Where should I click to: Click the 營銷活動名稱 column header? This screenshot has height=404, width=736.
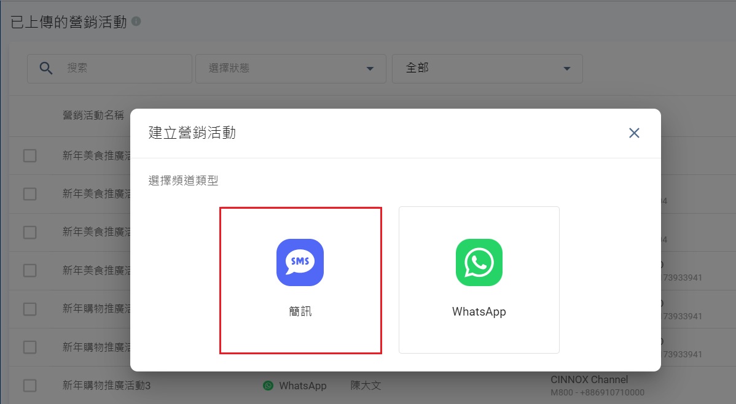coord(93,115)
